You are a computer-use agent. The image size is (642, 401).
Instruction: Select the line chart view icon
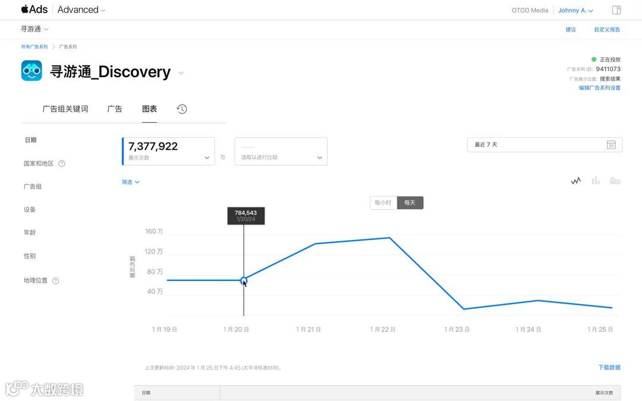tap(575, 181)
